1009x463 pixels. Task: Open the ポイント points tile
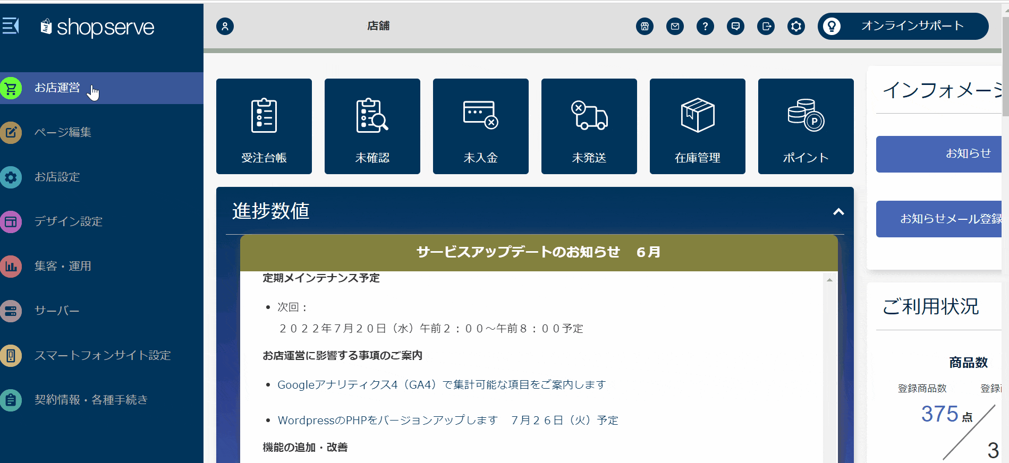point(806,126)
